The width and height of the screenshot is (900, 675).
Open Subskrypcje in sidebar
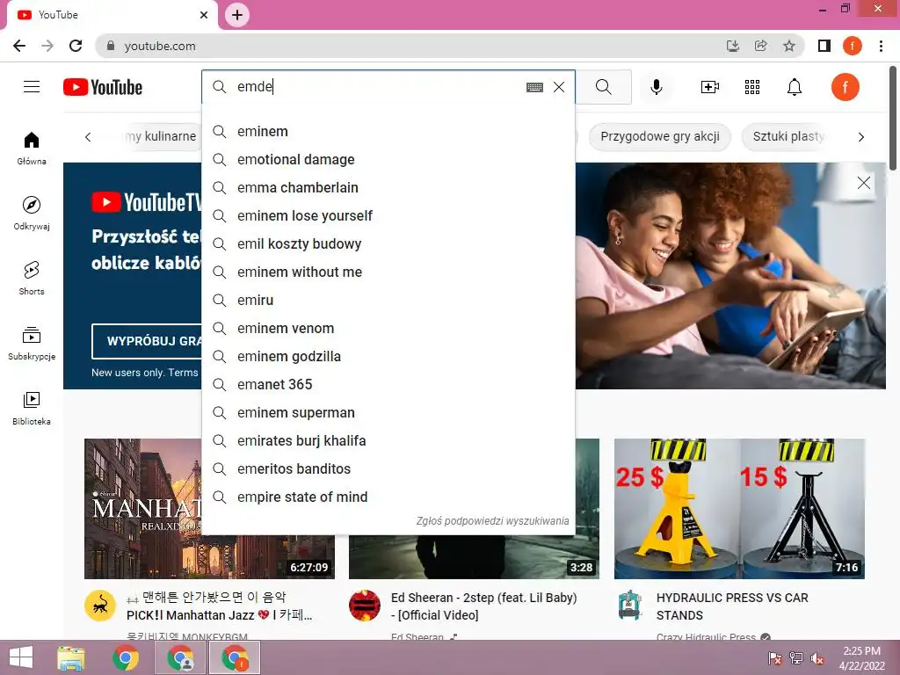pos(32,344)
